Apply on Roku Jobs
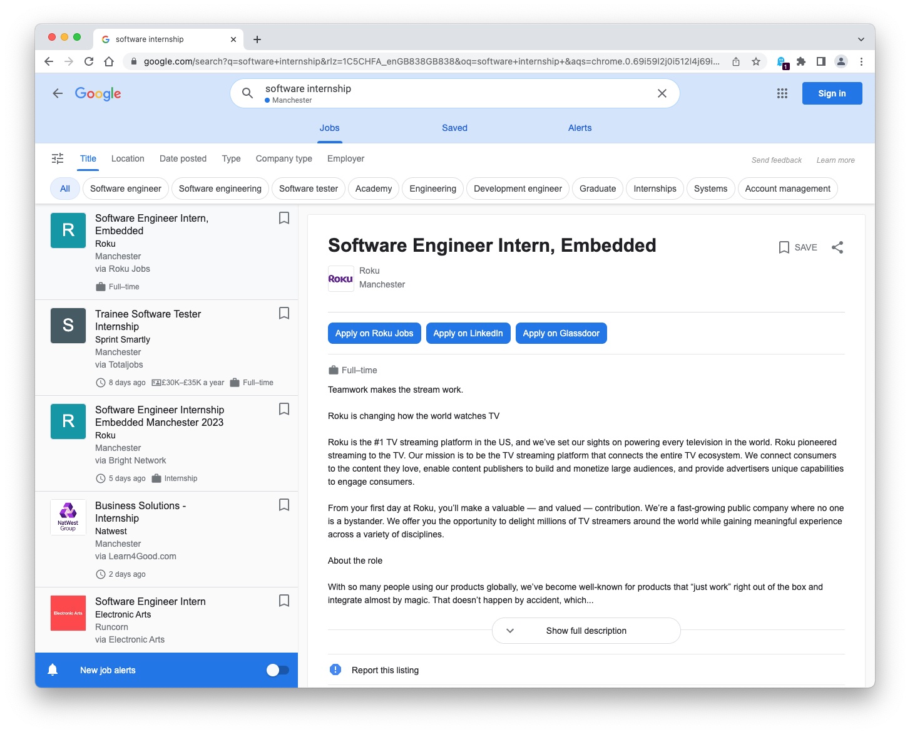This screenshot has height=734, width=910. click(x=374, y=333)
